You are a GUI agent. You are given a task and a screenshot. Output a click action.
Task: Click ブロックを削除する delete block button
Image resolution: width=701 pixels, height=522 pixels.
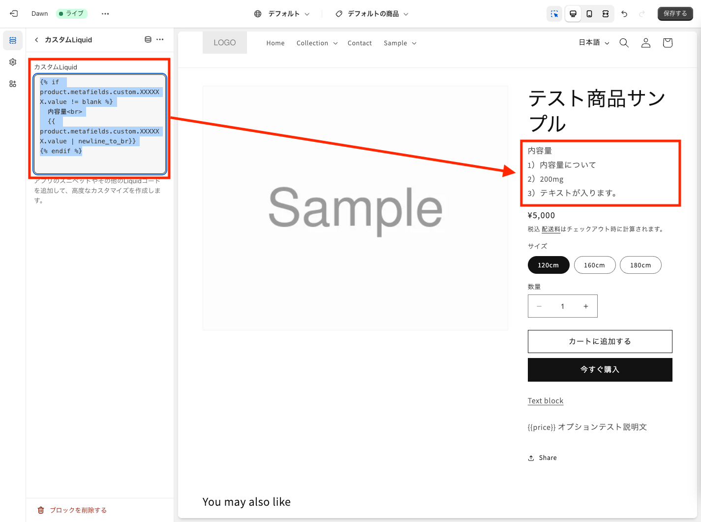pos(72,510)
